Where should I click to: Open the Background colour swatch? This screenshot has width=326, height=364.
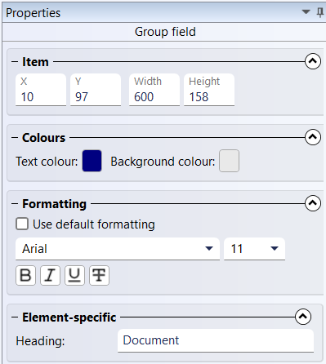coord(229,161)
